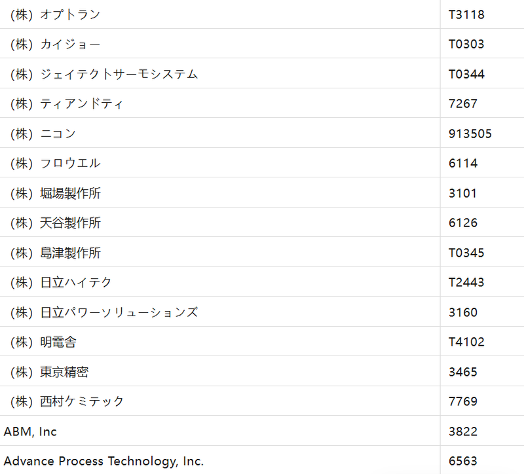The image size is (524, 474).
Task: Select the (株) 日立ハイテク entry
Action: coord(61,282)
